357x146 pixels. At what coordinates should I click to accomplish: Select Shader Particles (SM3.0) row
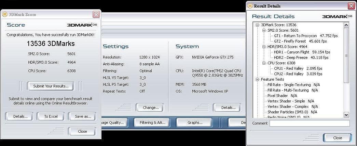pos(292,112)
